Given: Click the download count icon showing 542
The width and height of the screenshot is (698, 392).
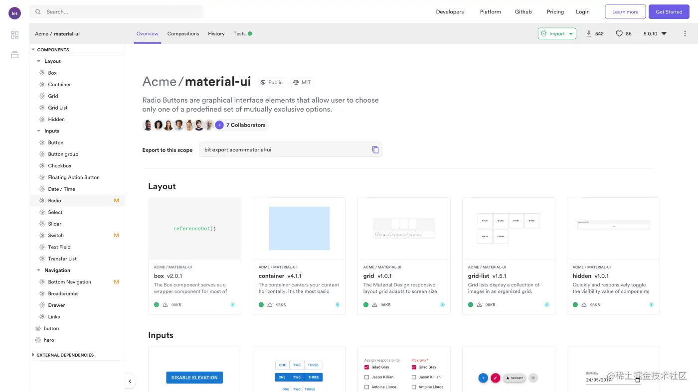Looking at the screenshot, I should point(589,33).
